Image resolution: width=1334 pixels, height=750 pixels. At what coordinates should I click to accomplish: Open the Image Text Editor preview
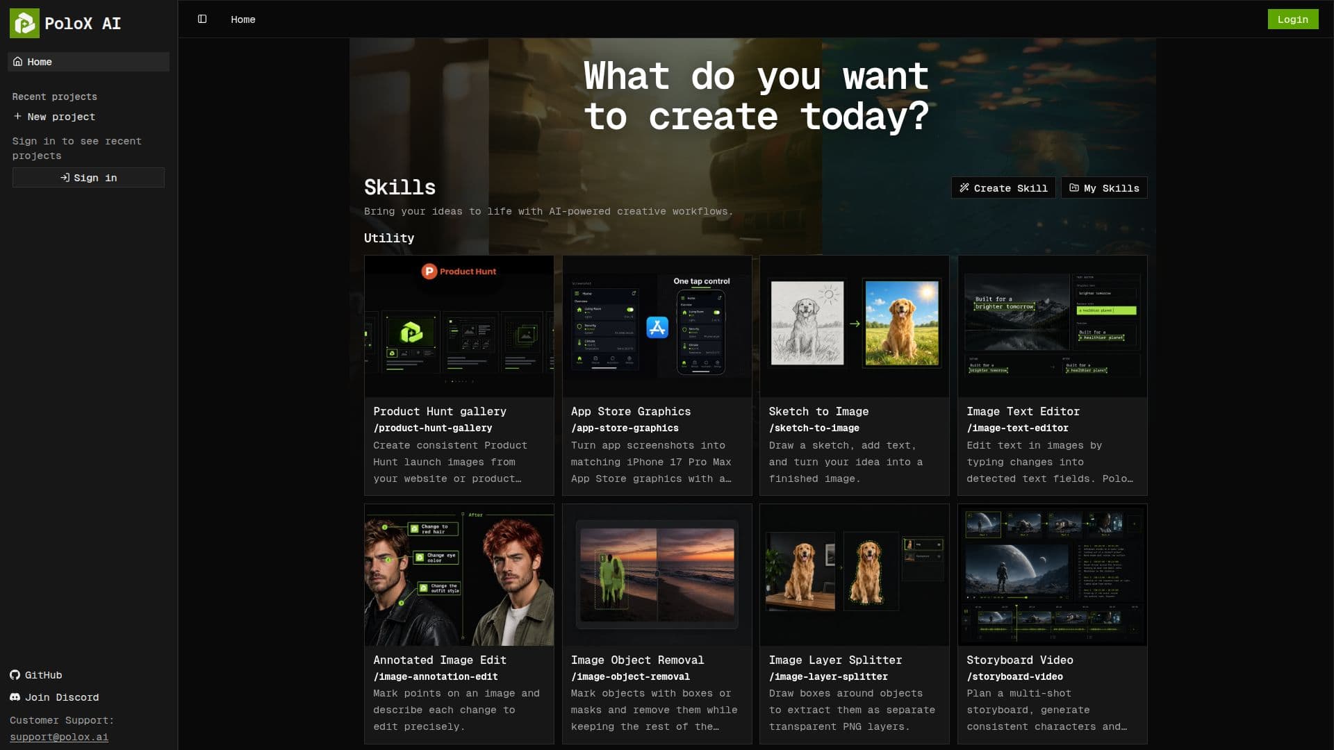pyautogui.click(x=1053, y=326)
